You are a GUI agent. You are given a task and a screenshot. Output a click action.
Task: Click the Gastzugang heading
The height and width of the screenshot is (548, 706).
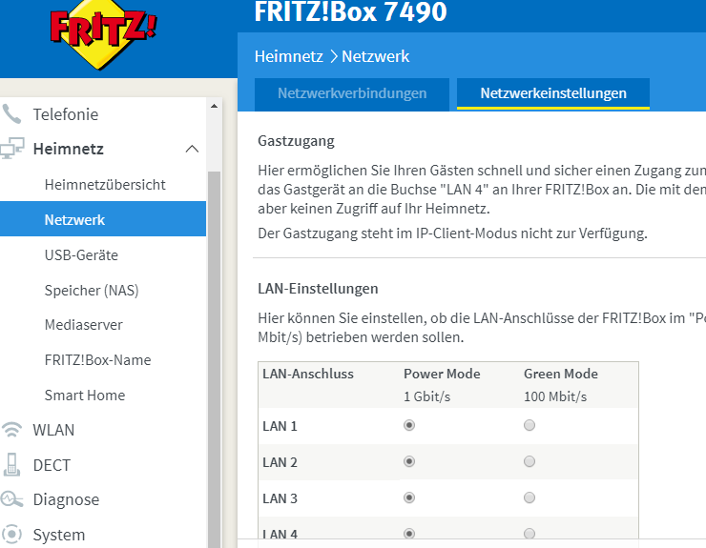(x=296, y=141)
